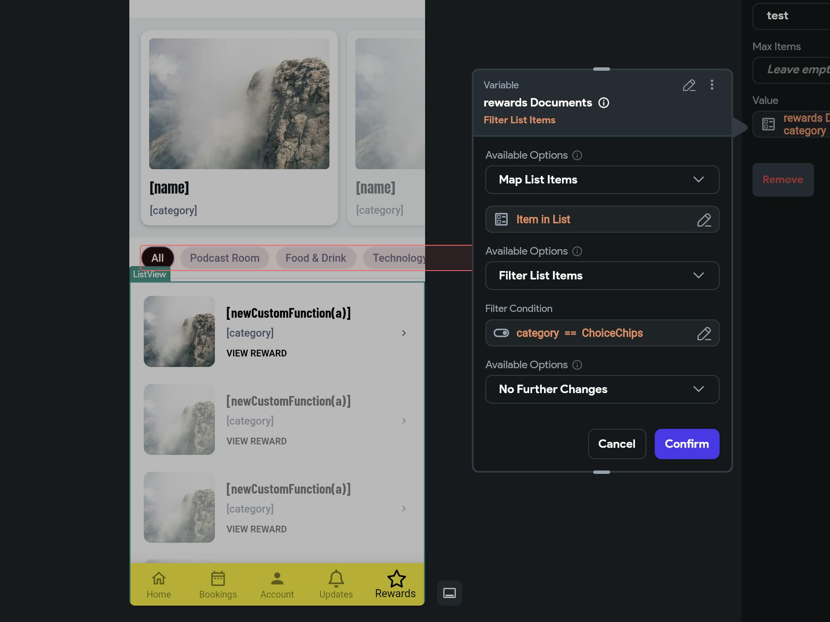Screen dimensions: 830x622
Task: Select the Technology choice chip
Action: coord(394,258)
